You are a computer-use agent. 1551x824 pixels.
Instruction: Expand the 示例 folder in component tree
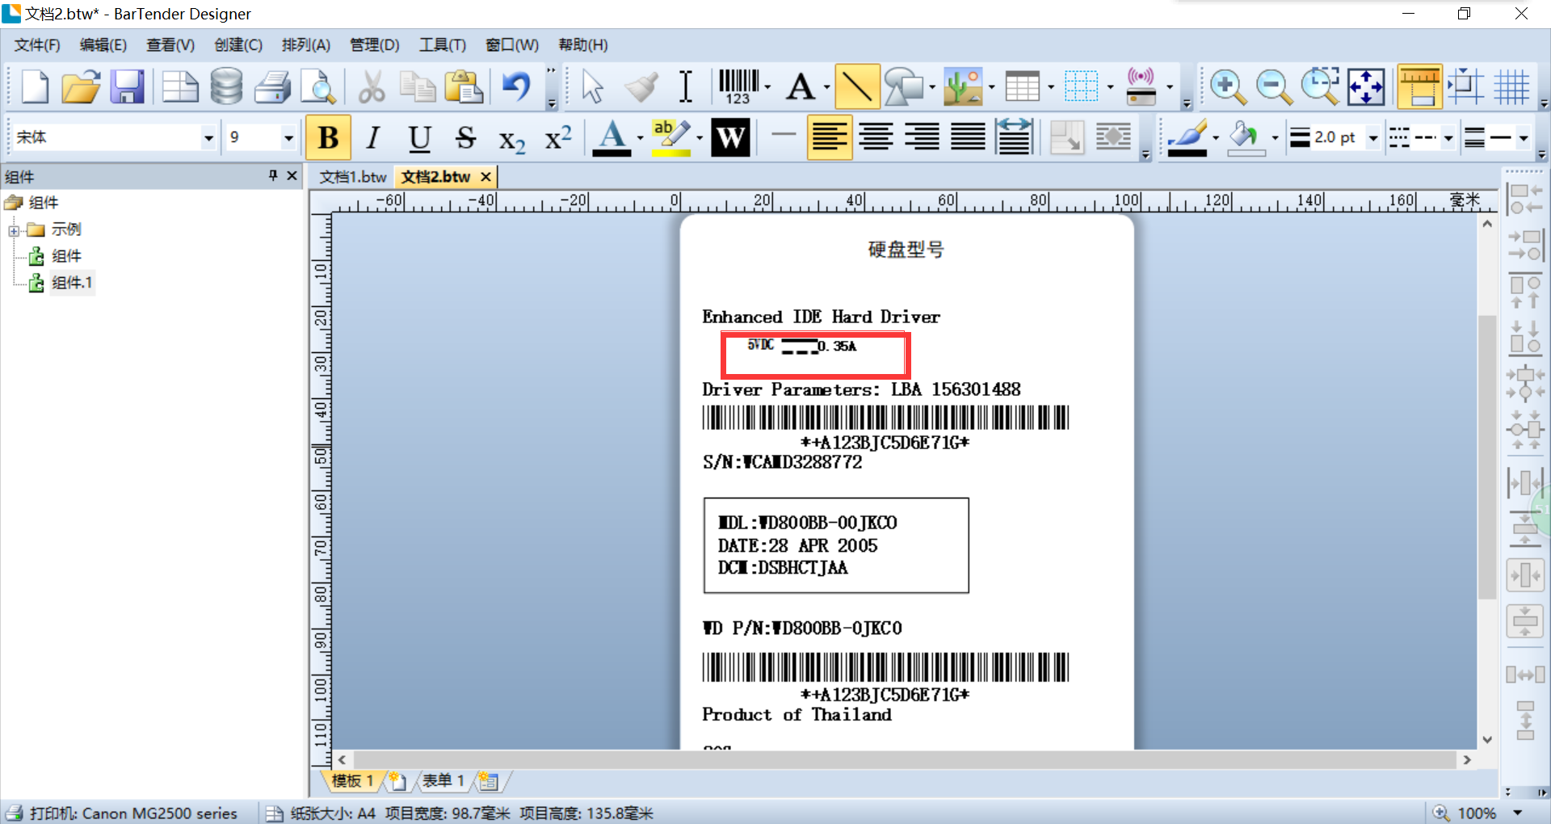[x=14, y=231]
